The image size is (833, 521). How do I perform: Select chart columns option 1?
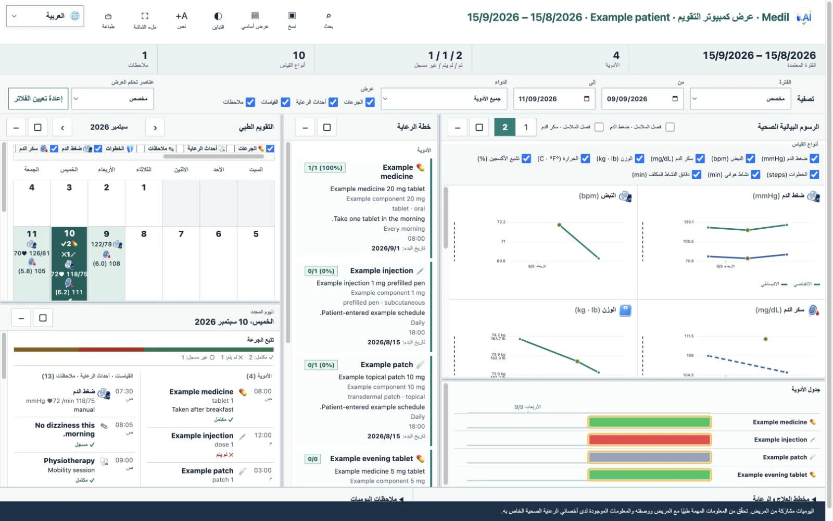526,127
